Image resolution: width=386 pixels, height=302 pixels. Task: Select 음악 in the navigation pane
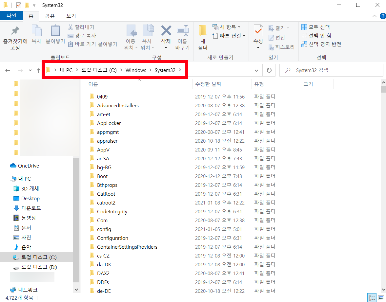22,247
